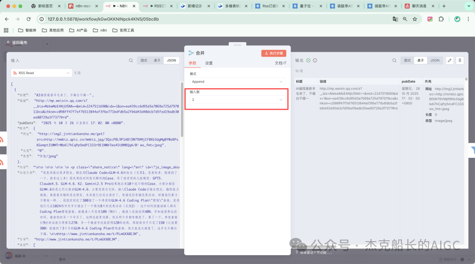Edit the output with the pencil icon

[449, 61]
